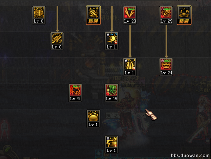Select the red crown skill Lv 24

click(x=166, y=67)
